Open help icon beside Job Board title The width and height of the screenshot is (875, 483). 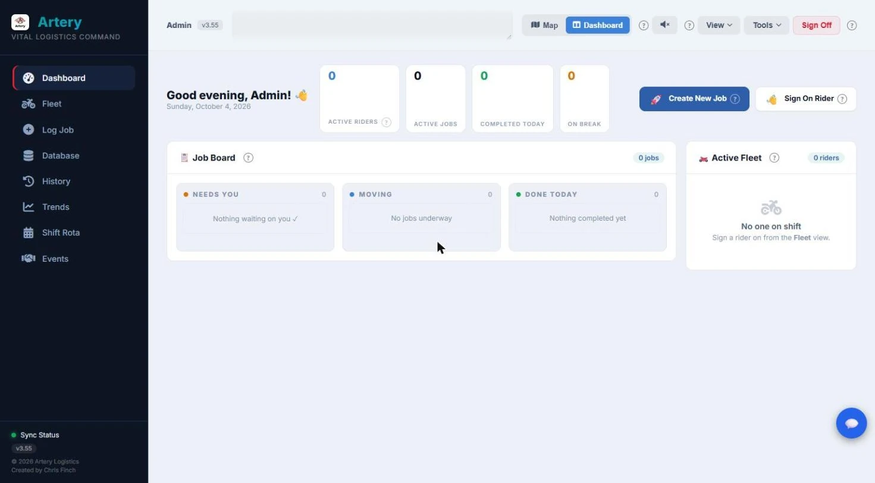(x=249, y=158)
